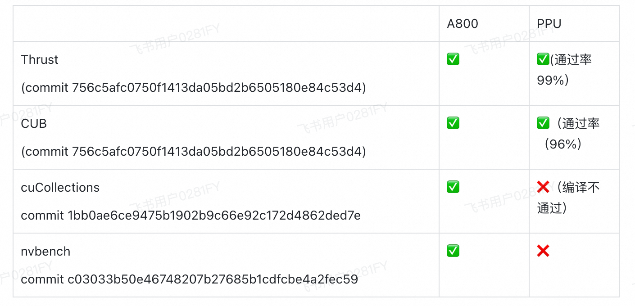Click the green checkmark for cuCollections A800
The image size is (635, 306).
tap(453, 187)
